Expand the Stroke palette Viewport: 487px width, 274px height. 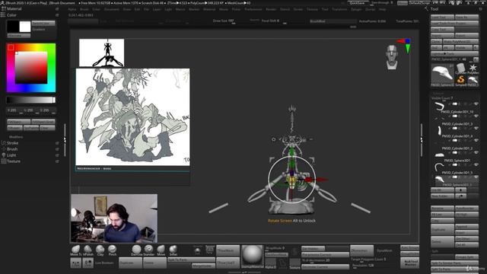(x=12, y=143)
